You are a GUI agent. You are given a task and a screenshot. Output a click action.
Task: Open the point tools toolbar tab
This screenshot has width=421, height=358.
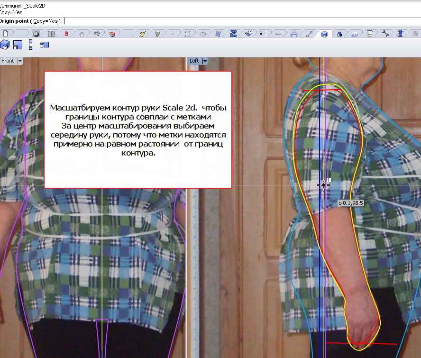point(173,34)
